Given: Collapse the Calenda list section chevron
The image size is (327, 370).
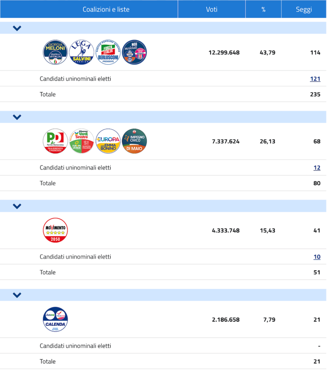Looking at the screenshot, I should point(17,295).
